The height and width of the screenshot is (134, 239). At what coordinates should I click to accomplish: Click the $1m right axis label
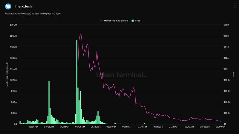[x=226, y=69]
